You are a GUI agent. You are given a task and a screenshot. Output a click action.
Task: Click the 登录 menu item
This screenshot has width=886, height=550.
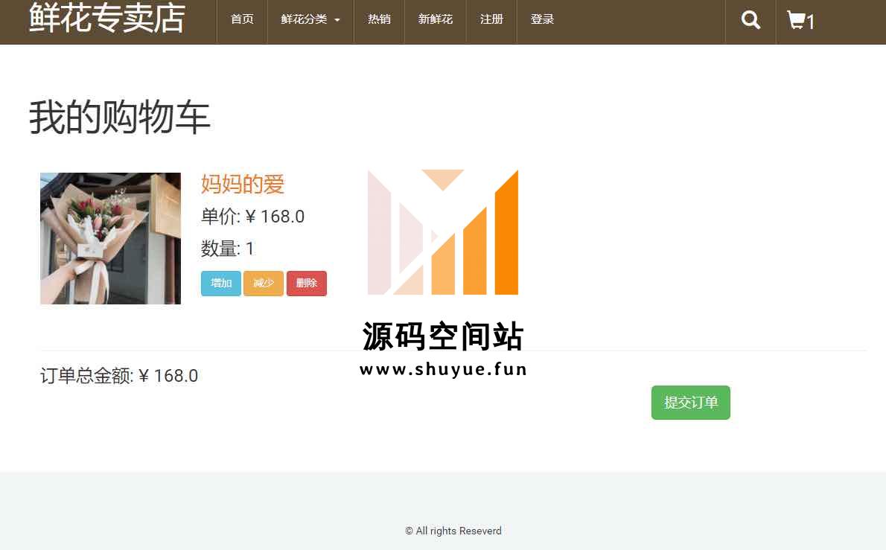[542, 19]
